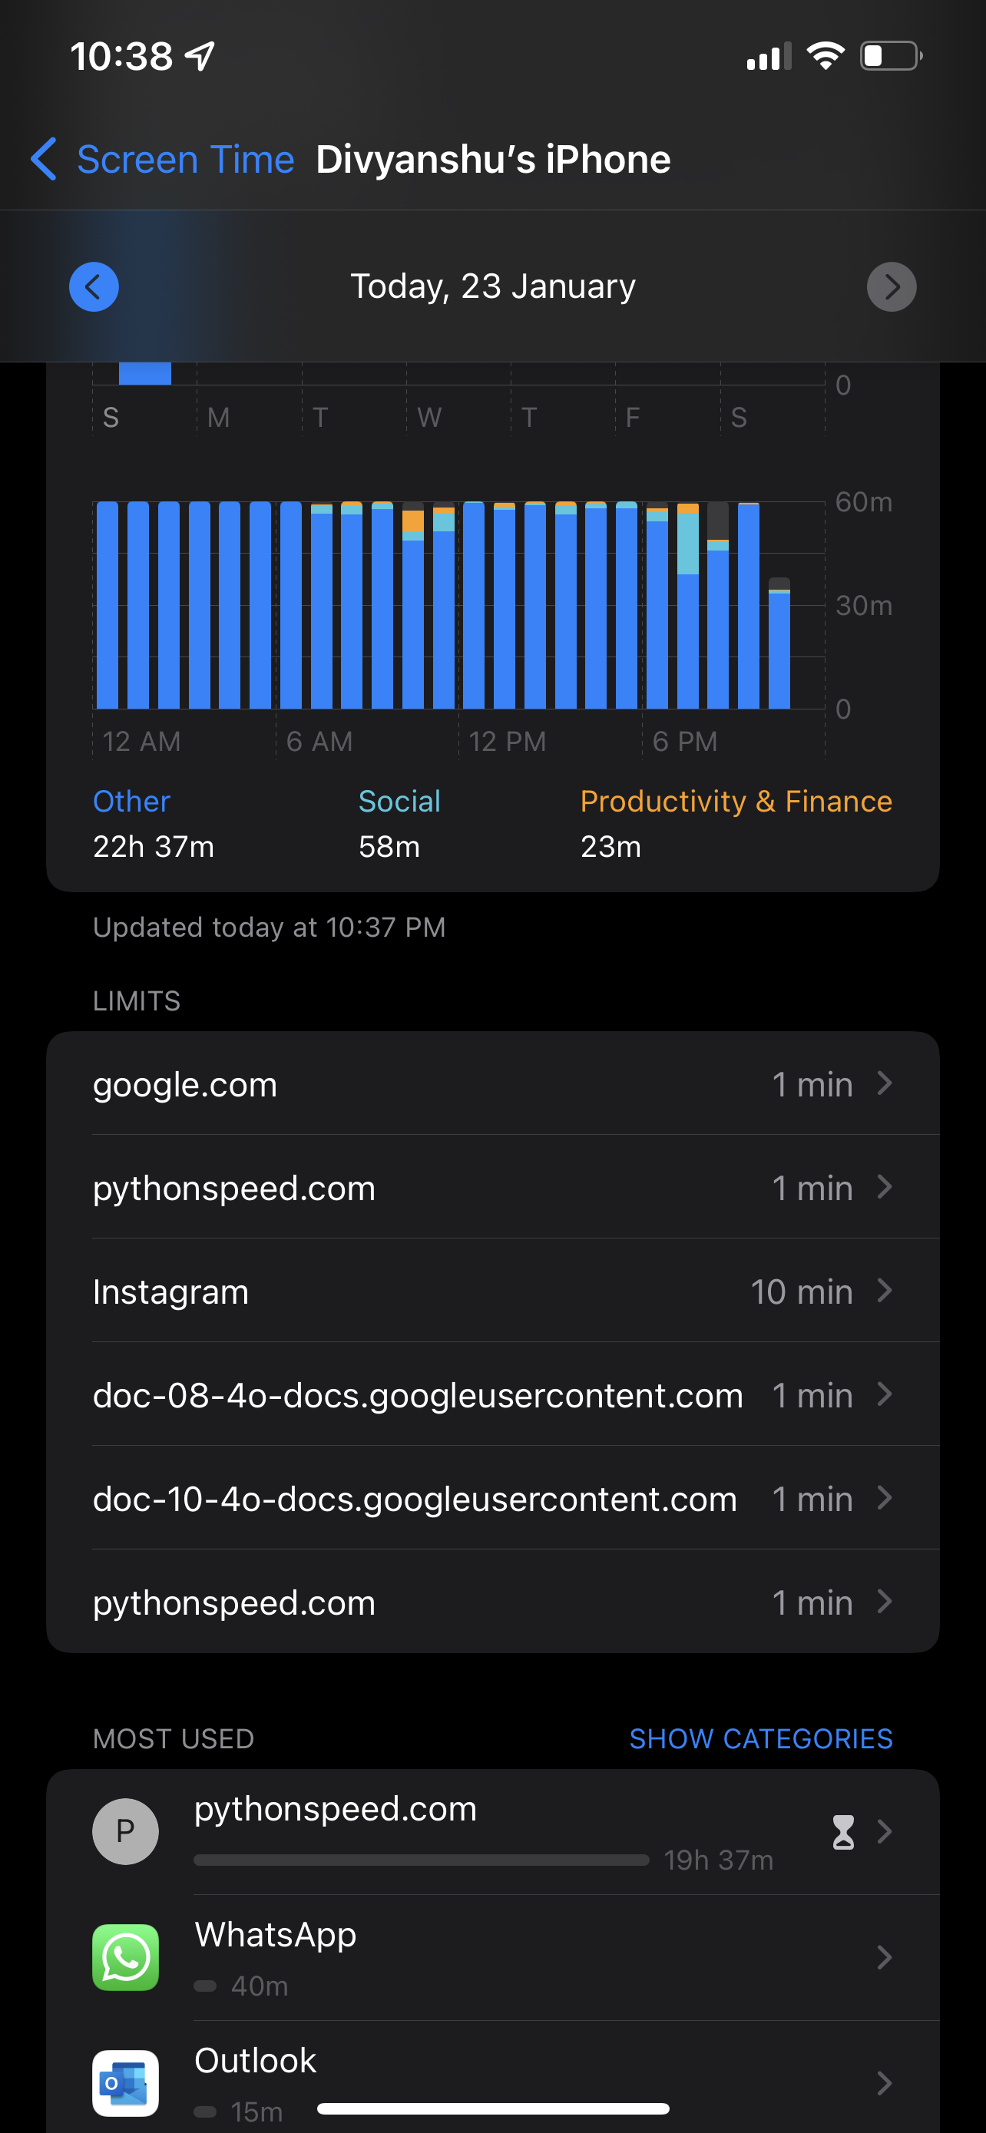Tap the Outlook app icon
This screenshot has height=2133, width=986.
click(x=125, y=2082)
